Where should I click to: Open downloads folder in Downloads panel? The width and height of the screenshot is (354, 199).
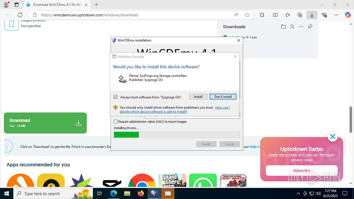tap(283, 27)
